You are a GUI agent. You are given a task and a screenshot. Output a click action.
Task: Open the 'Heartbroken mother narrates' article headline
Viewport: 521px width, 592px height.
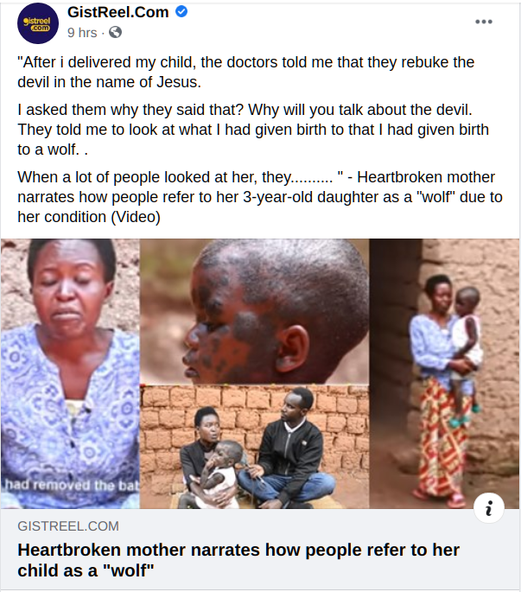pyautogui.click(x=238, y=560)
